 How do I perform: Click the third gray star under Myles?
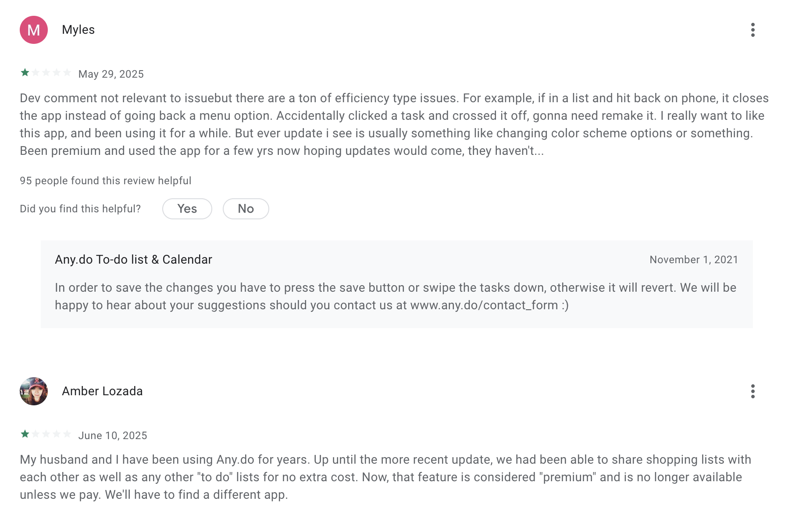point(46,72)
